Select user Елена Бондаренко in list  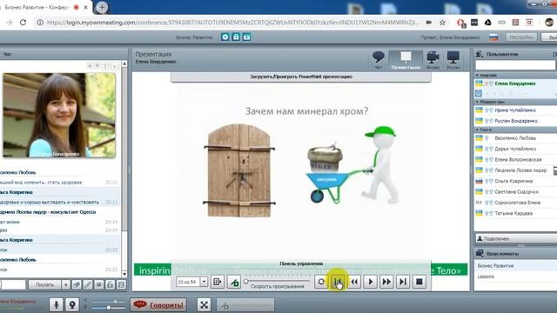coord(516,83)
